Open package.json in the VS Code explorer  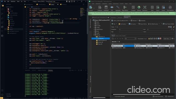(13, 33)
